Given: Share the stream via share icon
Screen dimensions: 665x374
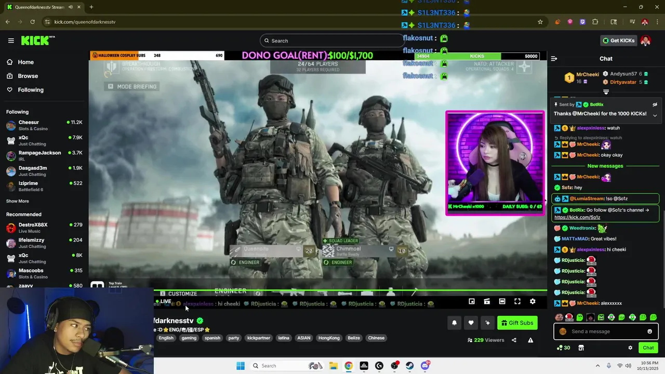Looking at the screenshot, I should pos(514,340).
